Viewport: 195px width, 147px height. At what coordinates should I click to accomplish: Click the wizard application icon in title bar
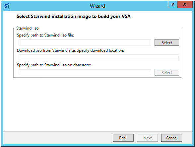point(7,6)
